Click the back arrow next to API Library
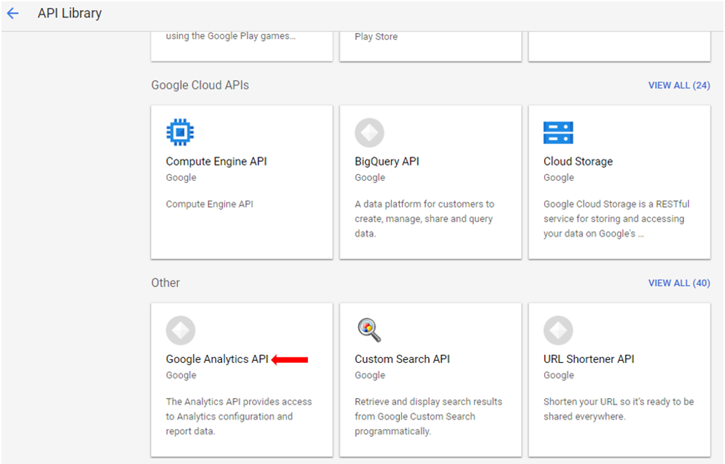The width and height of the screenshot is (725, 464). pyautogui.click(x=12, y=13)
